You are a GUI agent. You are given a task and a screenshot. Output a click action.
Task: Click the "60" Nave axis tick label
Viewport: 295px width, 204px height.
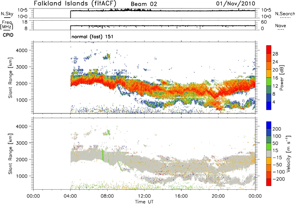pyautogui.click(x=264, y=22)
